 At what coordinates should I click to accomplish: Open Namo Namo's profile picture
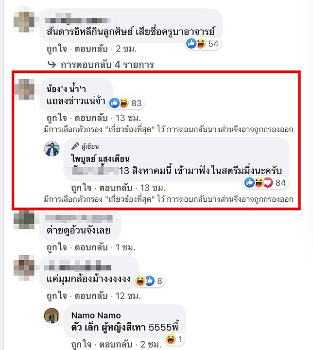coord(52,315)
